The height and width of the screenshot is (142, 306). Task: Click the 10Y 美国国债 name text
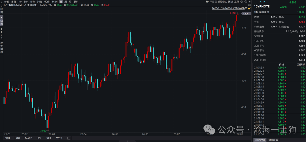(x=261, y=12)
